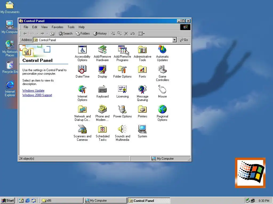The height and width of the screenshot is (204, 273).
Task: Open Printers folder icon
Action: [x=142, y=112]
